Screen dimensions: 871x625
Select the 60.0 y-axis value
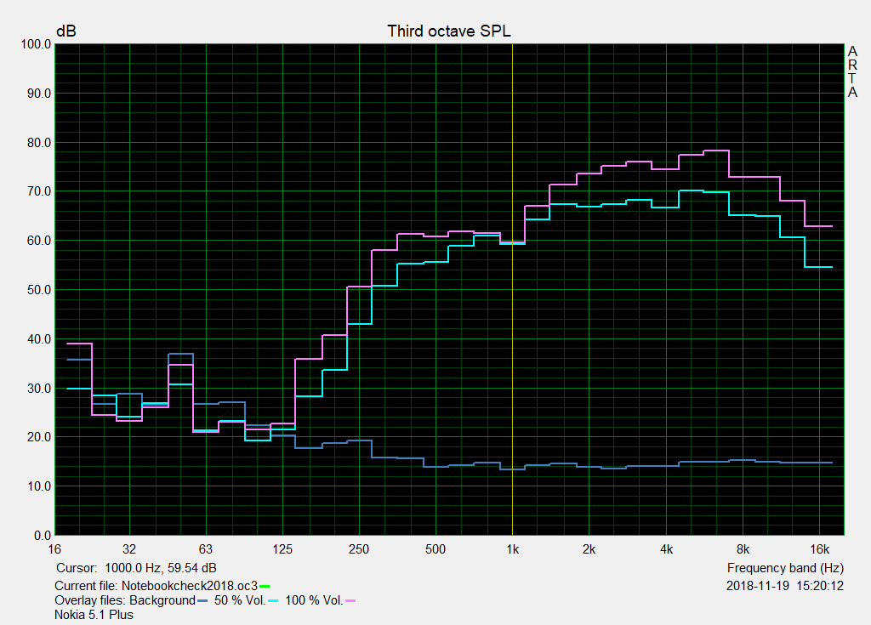coord(39,241)
